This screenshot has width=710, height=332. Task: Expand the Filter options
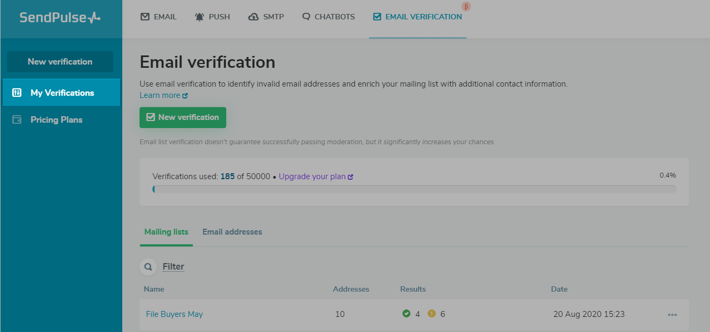pyautogui.click(x=173, y=266)
